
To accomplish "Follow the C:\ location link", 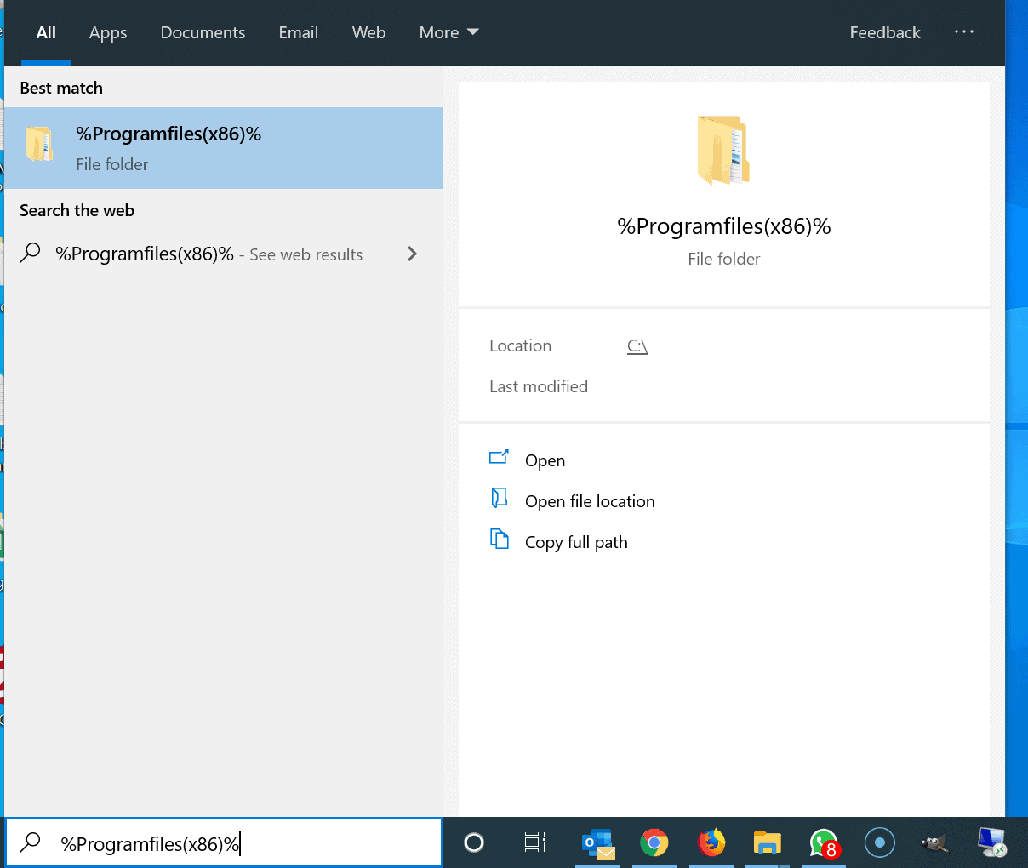I will pos(637,346).
